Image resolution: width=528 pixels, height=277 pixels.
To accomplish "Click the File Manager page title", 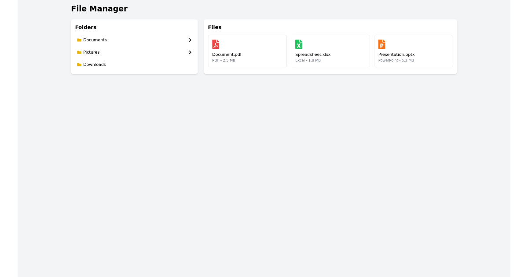I will (99, 9).
